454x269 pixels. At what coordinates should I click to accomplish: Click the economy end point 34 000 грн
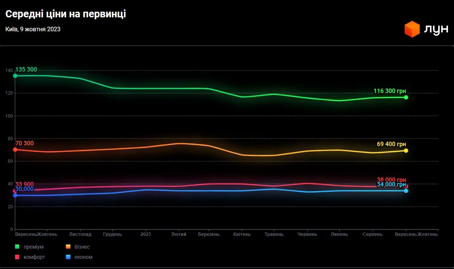point(406,191)
